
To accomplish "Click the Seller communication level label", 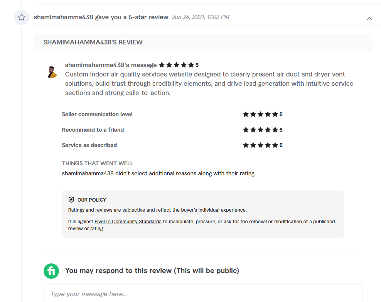I will pos(97,114).
